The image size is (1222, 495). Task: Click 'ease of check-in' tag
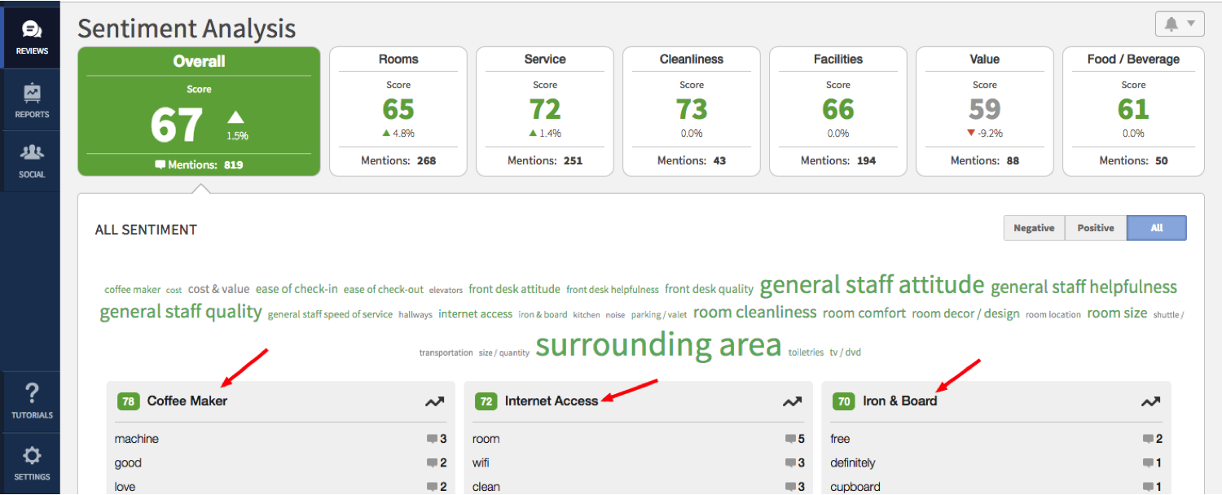[x=297, y=289]
